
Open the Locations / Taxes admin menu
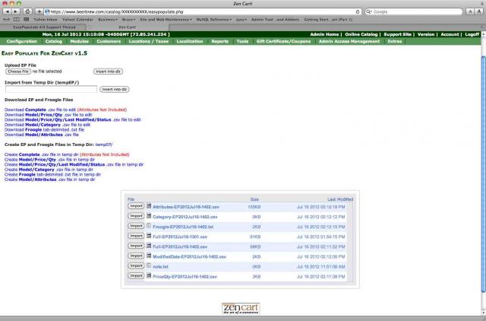149,41
